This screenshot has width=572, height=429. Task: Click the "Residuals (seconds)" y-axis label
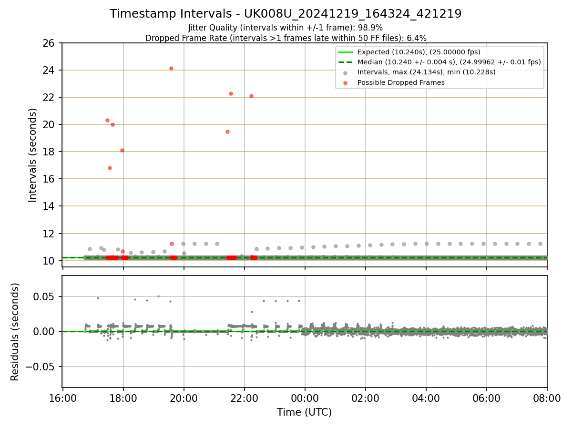tap(15, 332)
